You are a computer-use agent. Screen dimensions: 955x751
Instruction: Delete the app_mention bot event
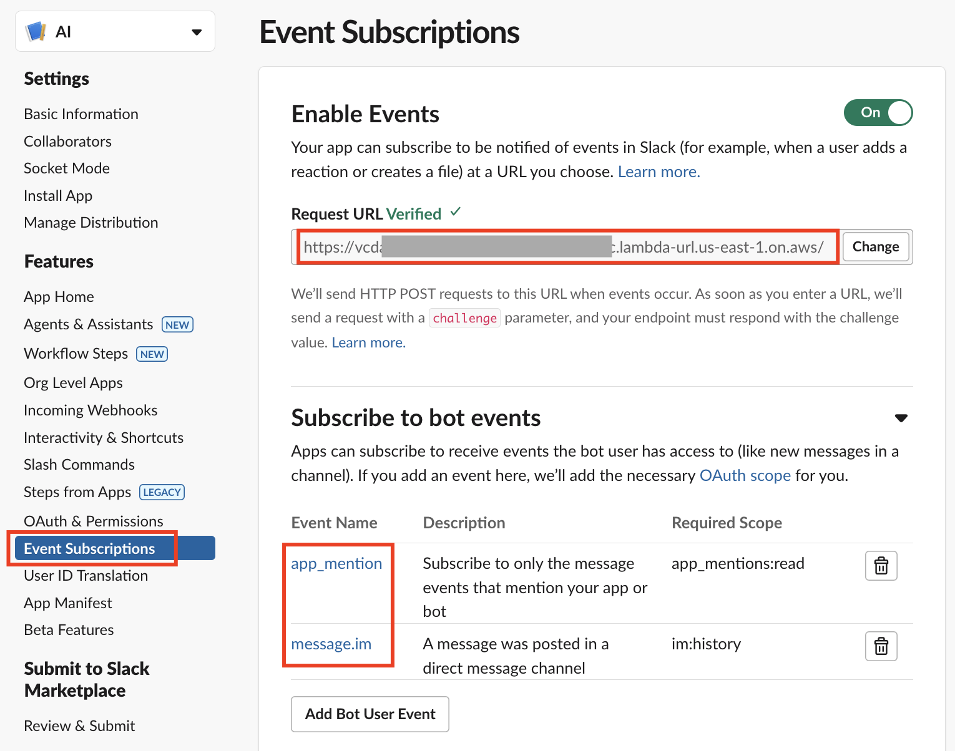pyautogui.click(x=880, y=566)
